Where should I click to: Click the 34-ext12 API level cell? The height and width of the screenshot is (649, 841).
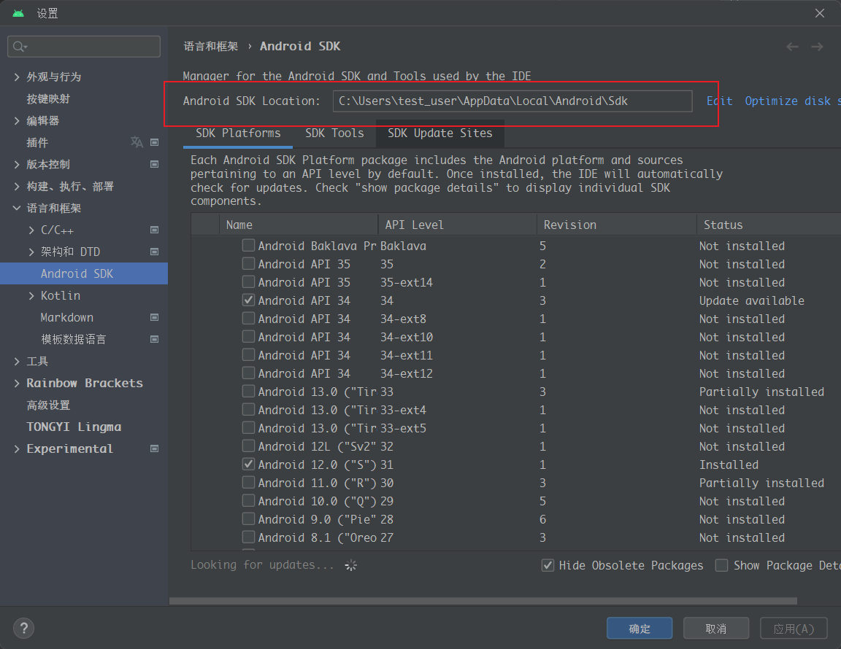coord(406,373)
